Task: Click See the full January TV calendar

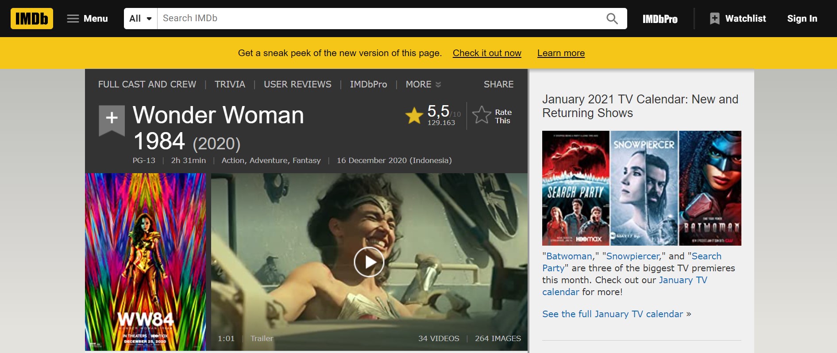Action: (x=613, y=314)
